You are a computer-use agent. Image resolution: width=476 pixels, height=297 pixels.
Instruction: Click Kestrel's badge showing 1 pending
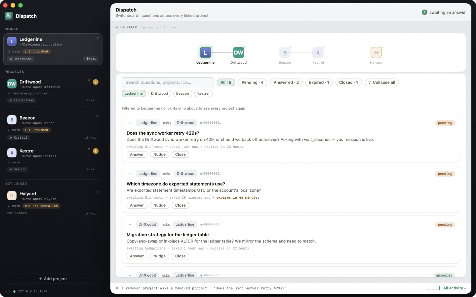point(96,151)
